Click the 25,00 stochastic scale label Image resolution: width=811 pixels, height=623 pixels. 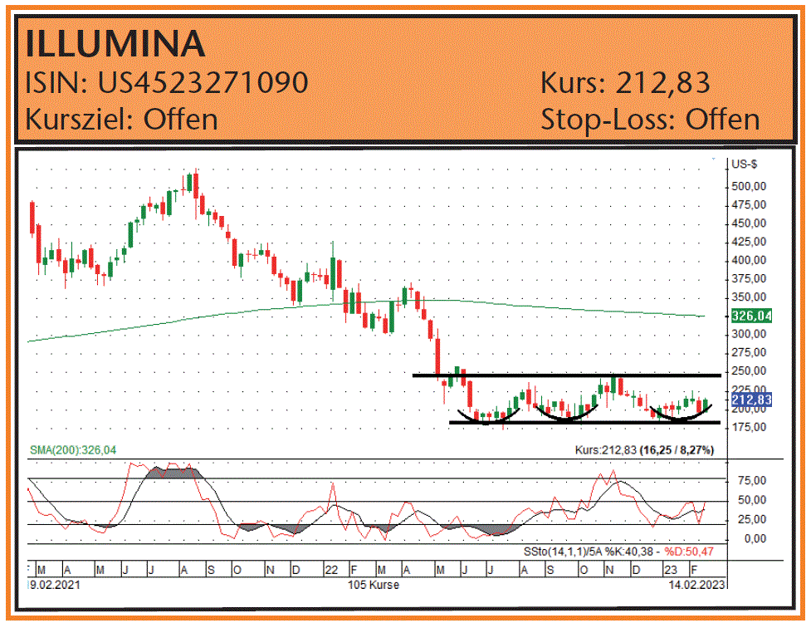coord(752,519)
